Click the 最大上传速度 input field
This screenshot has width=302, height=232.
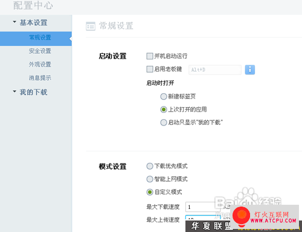(x=203, y=217)
